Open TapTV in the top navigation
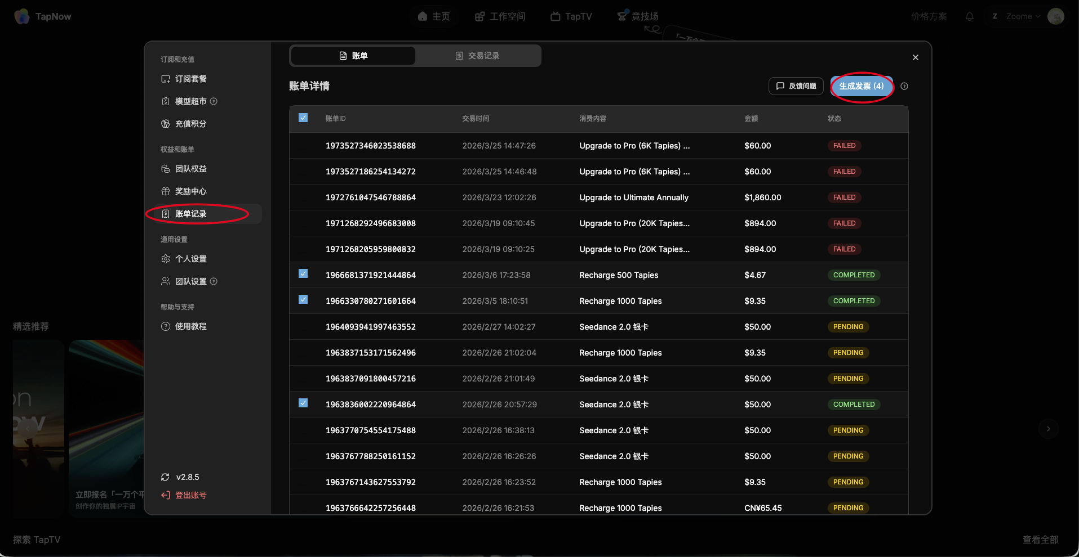 pos(571,16)
